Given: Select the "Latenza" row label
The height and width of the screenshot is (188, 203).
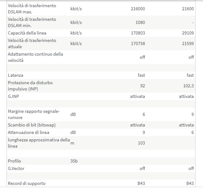Looking at the screenshot, I should coord(16,75).
